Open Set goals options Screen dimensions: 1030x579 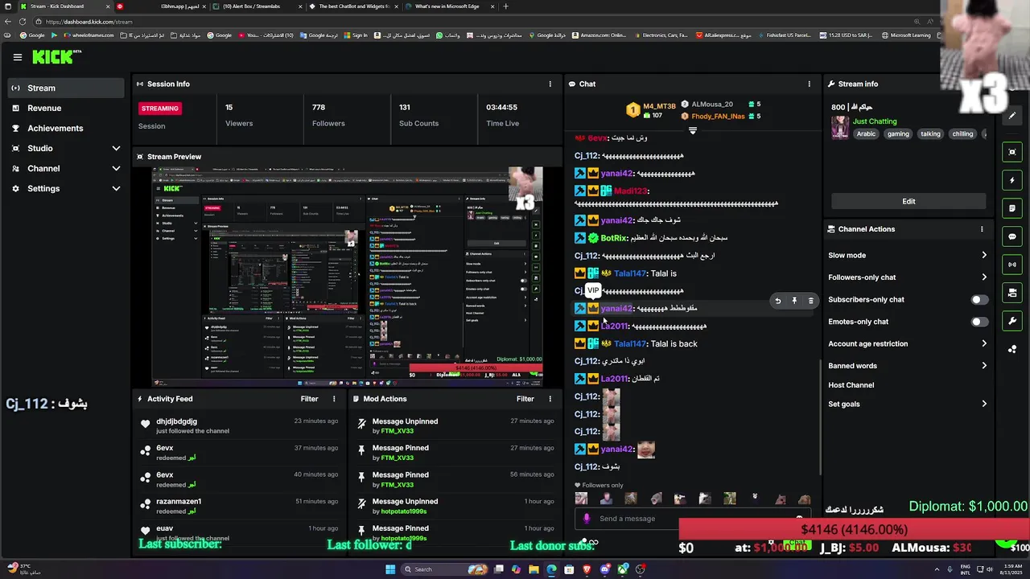(908, 404)
